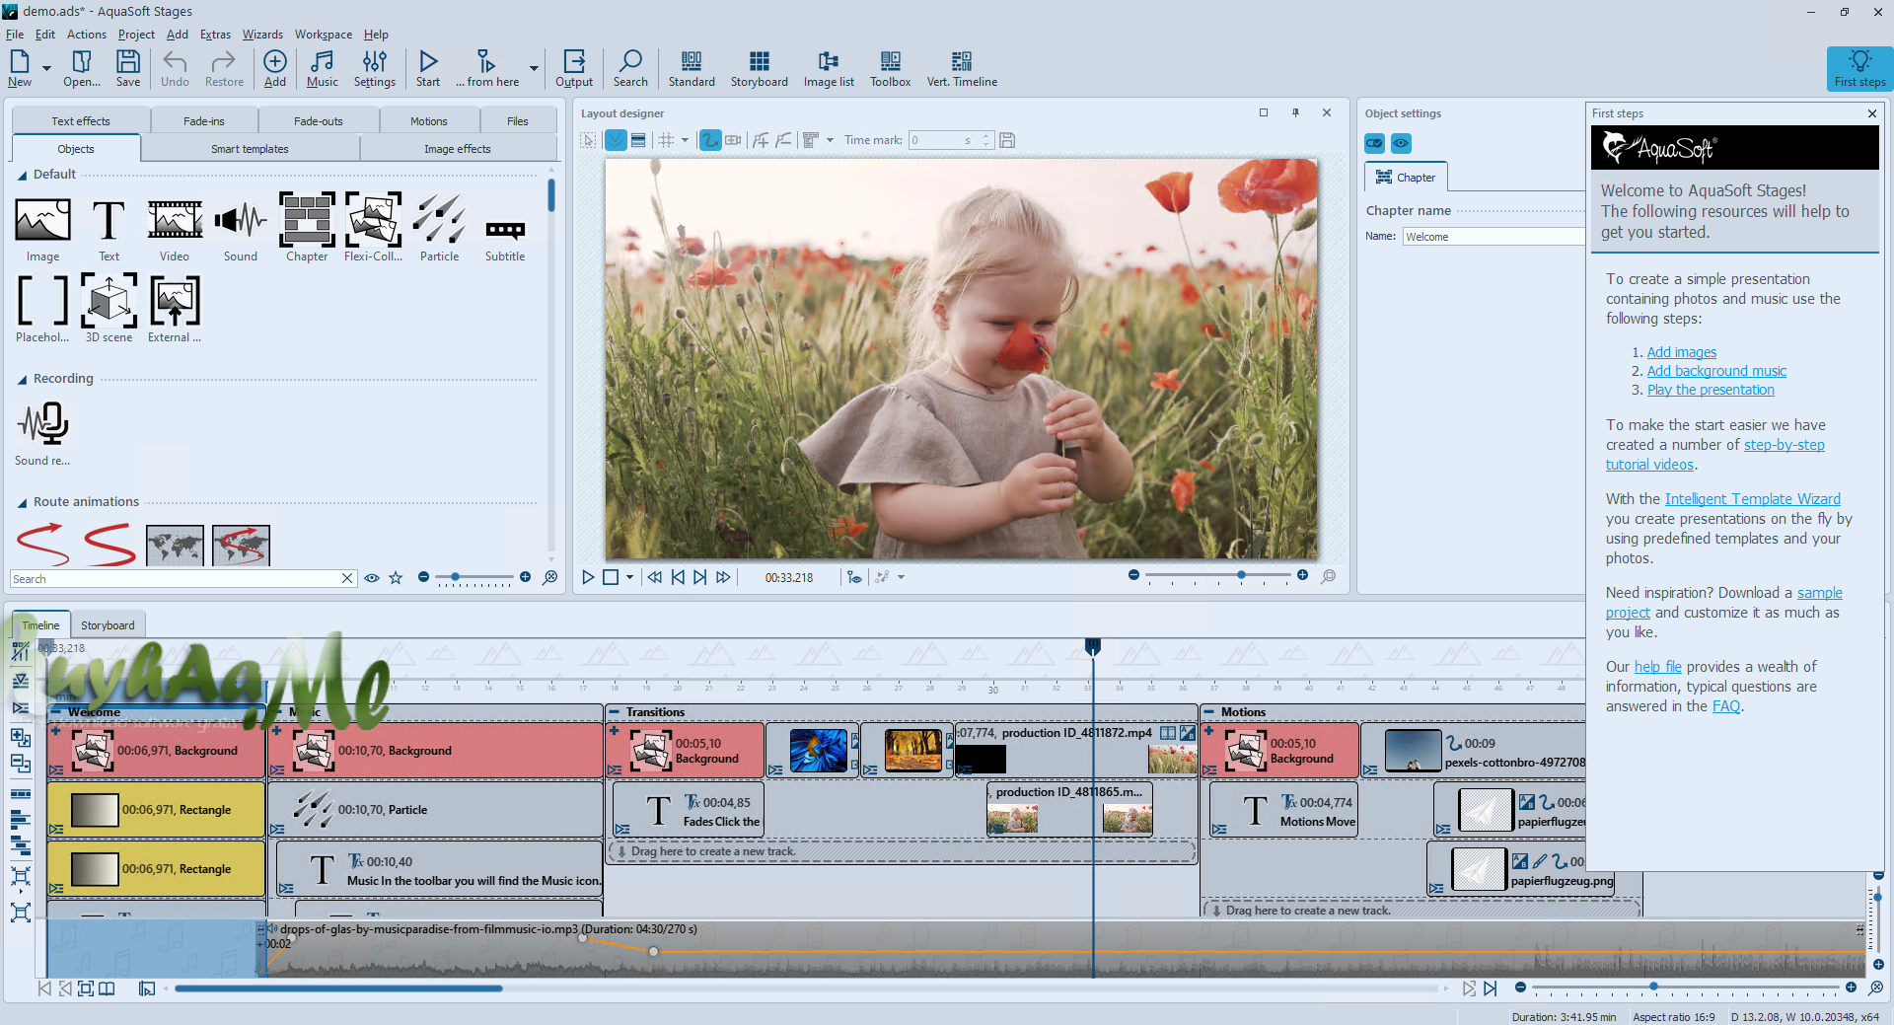Click the chapter Name field 'Welcome'
This screenshot has height=1025, width=1894.
(x=1493, y=237)
